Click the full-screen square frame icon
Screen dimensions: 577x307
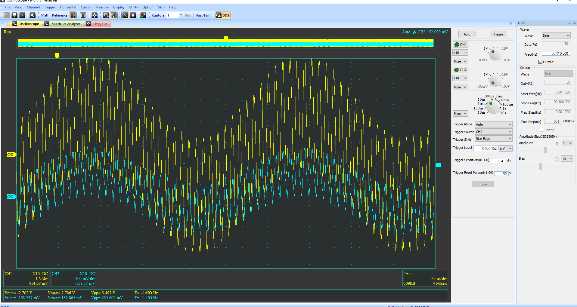pyautogui.click(x=83, y=15)
